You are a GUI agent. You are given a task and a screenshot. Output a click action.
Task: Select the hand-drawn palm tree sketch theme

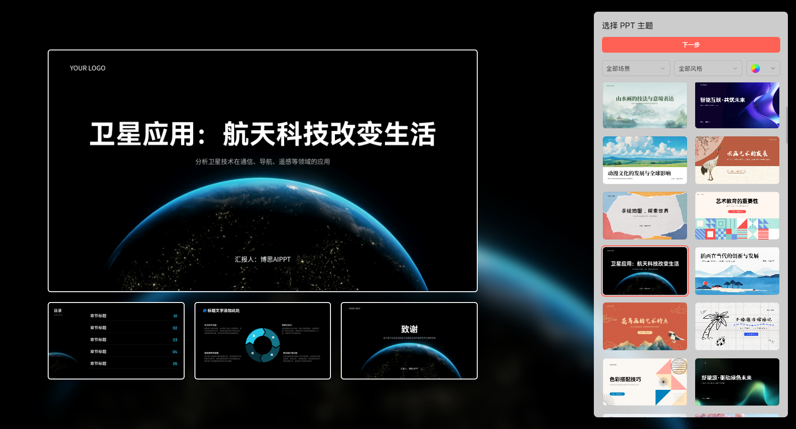(737, 326)
